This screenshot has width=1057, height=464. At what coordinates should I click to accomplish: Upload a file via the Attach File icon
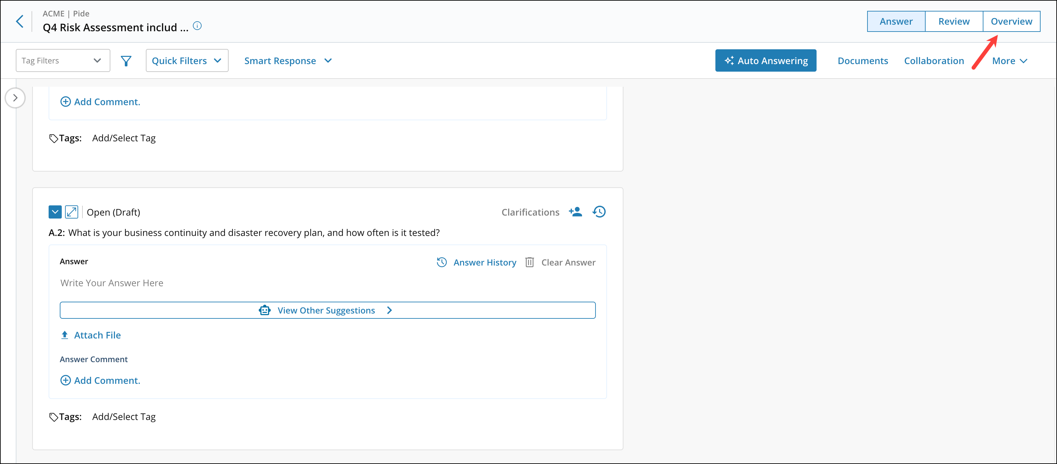[x=65, y=335]
